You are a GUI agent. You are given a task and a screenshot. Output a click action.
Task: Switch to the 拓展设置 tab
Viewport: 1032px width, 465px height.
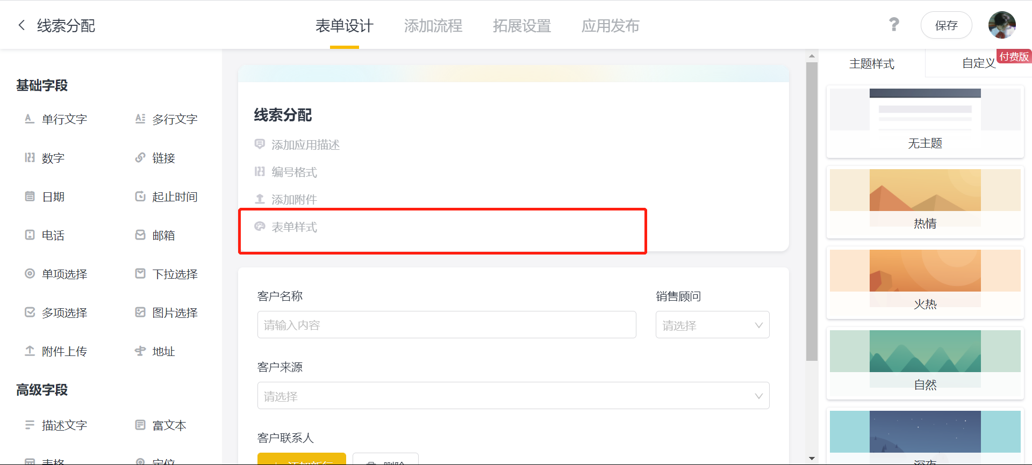tap(522, 26)
